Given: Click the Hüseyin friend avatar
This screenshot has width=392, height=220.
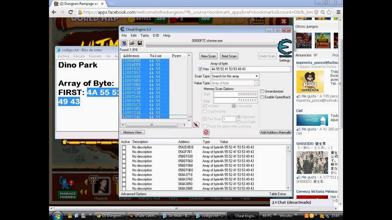Looking at the screenshot, I should 101,185.
